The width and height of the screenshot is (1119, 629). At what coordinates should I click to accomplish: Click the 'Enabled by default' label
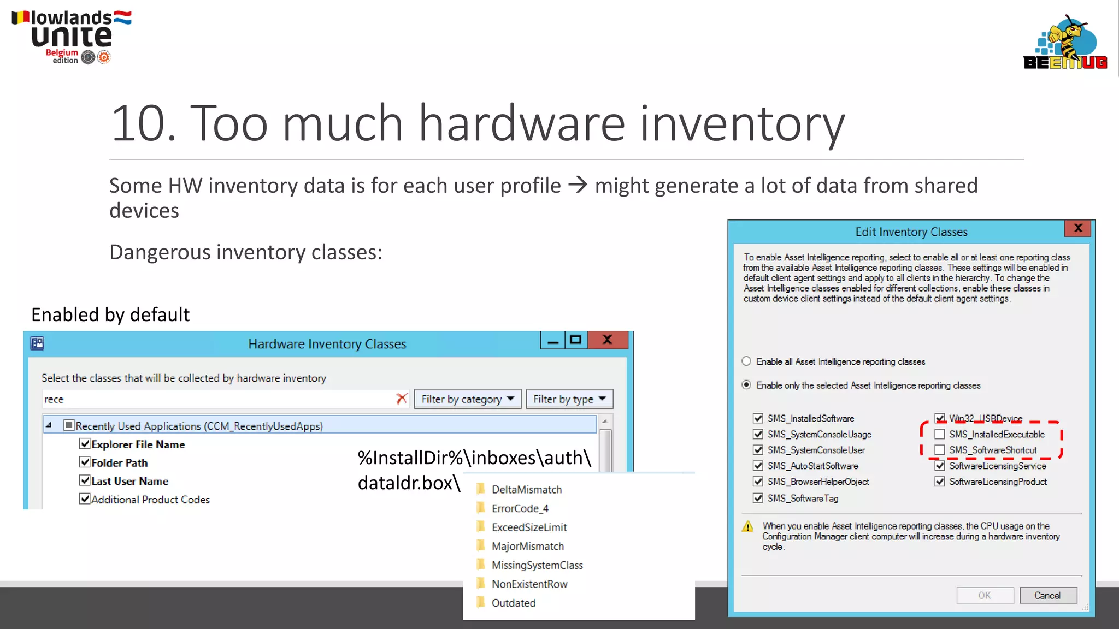point(110,314)
